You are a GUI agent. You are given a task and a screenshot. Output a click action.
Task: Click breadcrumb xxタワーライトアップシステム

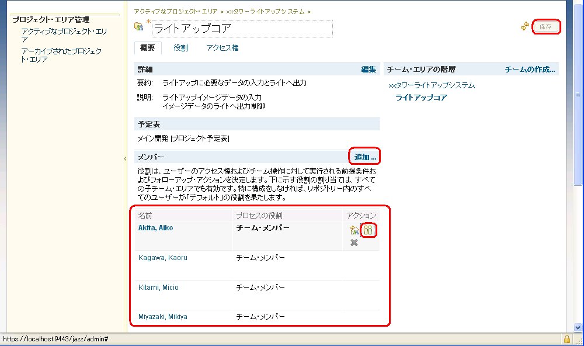coord(265,12)
